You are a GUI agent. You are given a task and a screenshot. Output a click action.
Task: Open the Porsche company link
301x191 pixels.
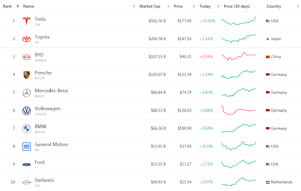(x=43, y=73)
